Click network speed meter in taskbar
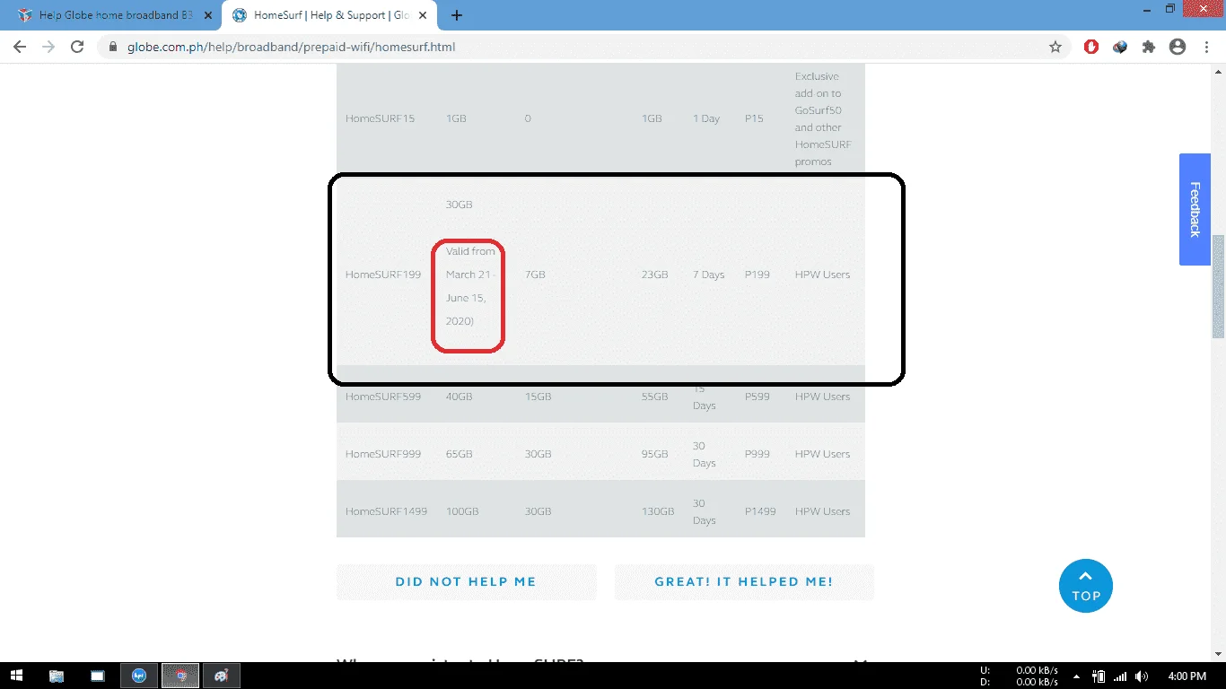Image resolution: width=1226 pixels, height=689 pixels. [1019, 676]
